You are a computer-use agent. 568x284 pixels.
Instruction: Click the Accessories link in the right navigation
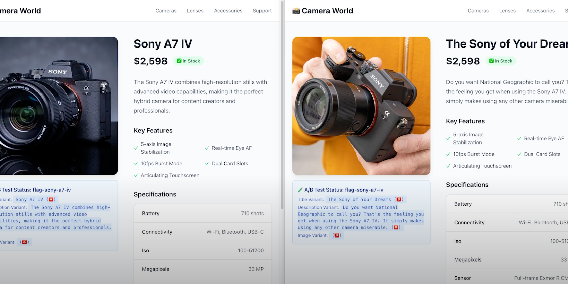(540, 11)
